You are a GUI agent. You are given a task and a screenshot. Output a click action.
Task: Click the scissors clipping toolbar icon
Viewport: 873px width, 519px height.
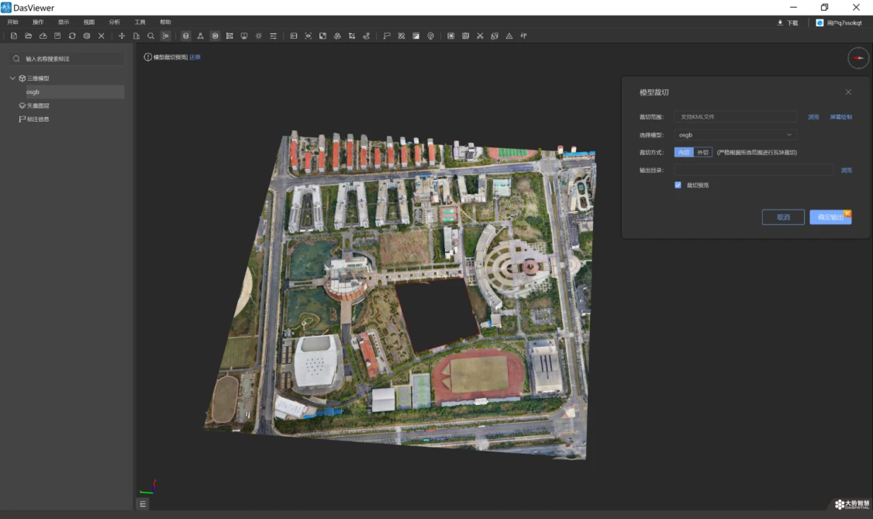coord(480,36)
